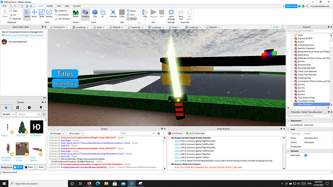The height and width of the screenshot is (187, 333).
Task: Expand the Bonfire tree item
Action: (291, 62)
